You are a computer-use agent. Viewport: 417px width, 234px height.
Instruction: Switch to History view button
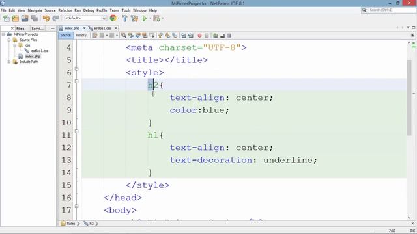point(81,35)
